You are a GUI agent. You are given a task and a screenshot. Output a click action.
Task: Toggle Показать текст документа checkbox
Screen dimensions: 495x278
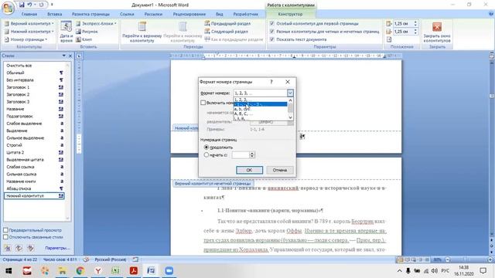pyautogui.click(x=271, y=39)
